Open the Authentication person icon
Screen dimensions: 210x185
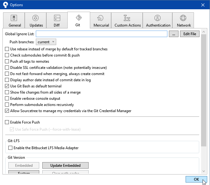tap(157, 18)
